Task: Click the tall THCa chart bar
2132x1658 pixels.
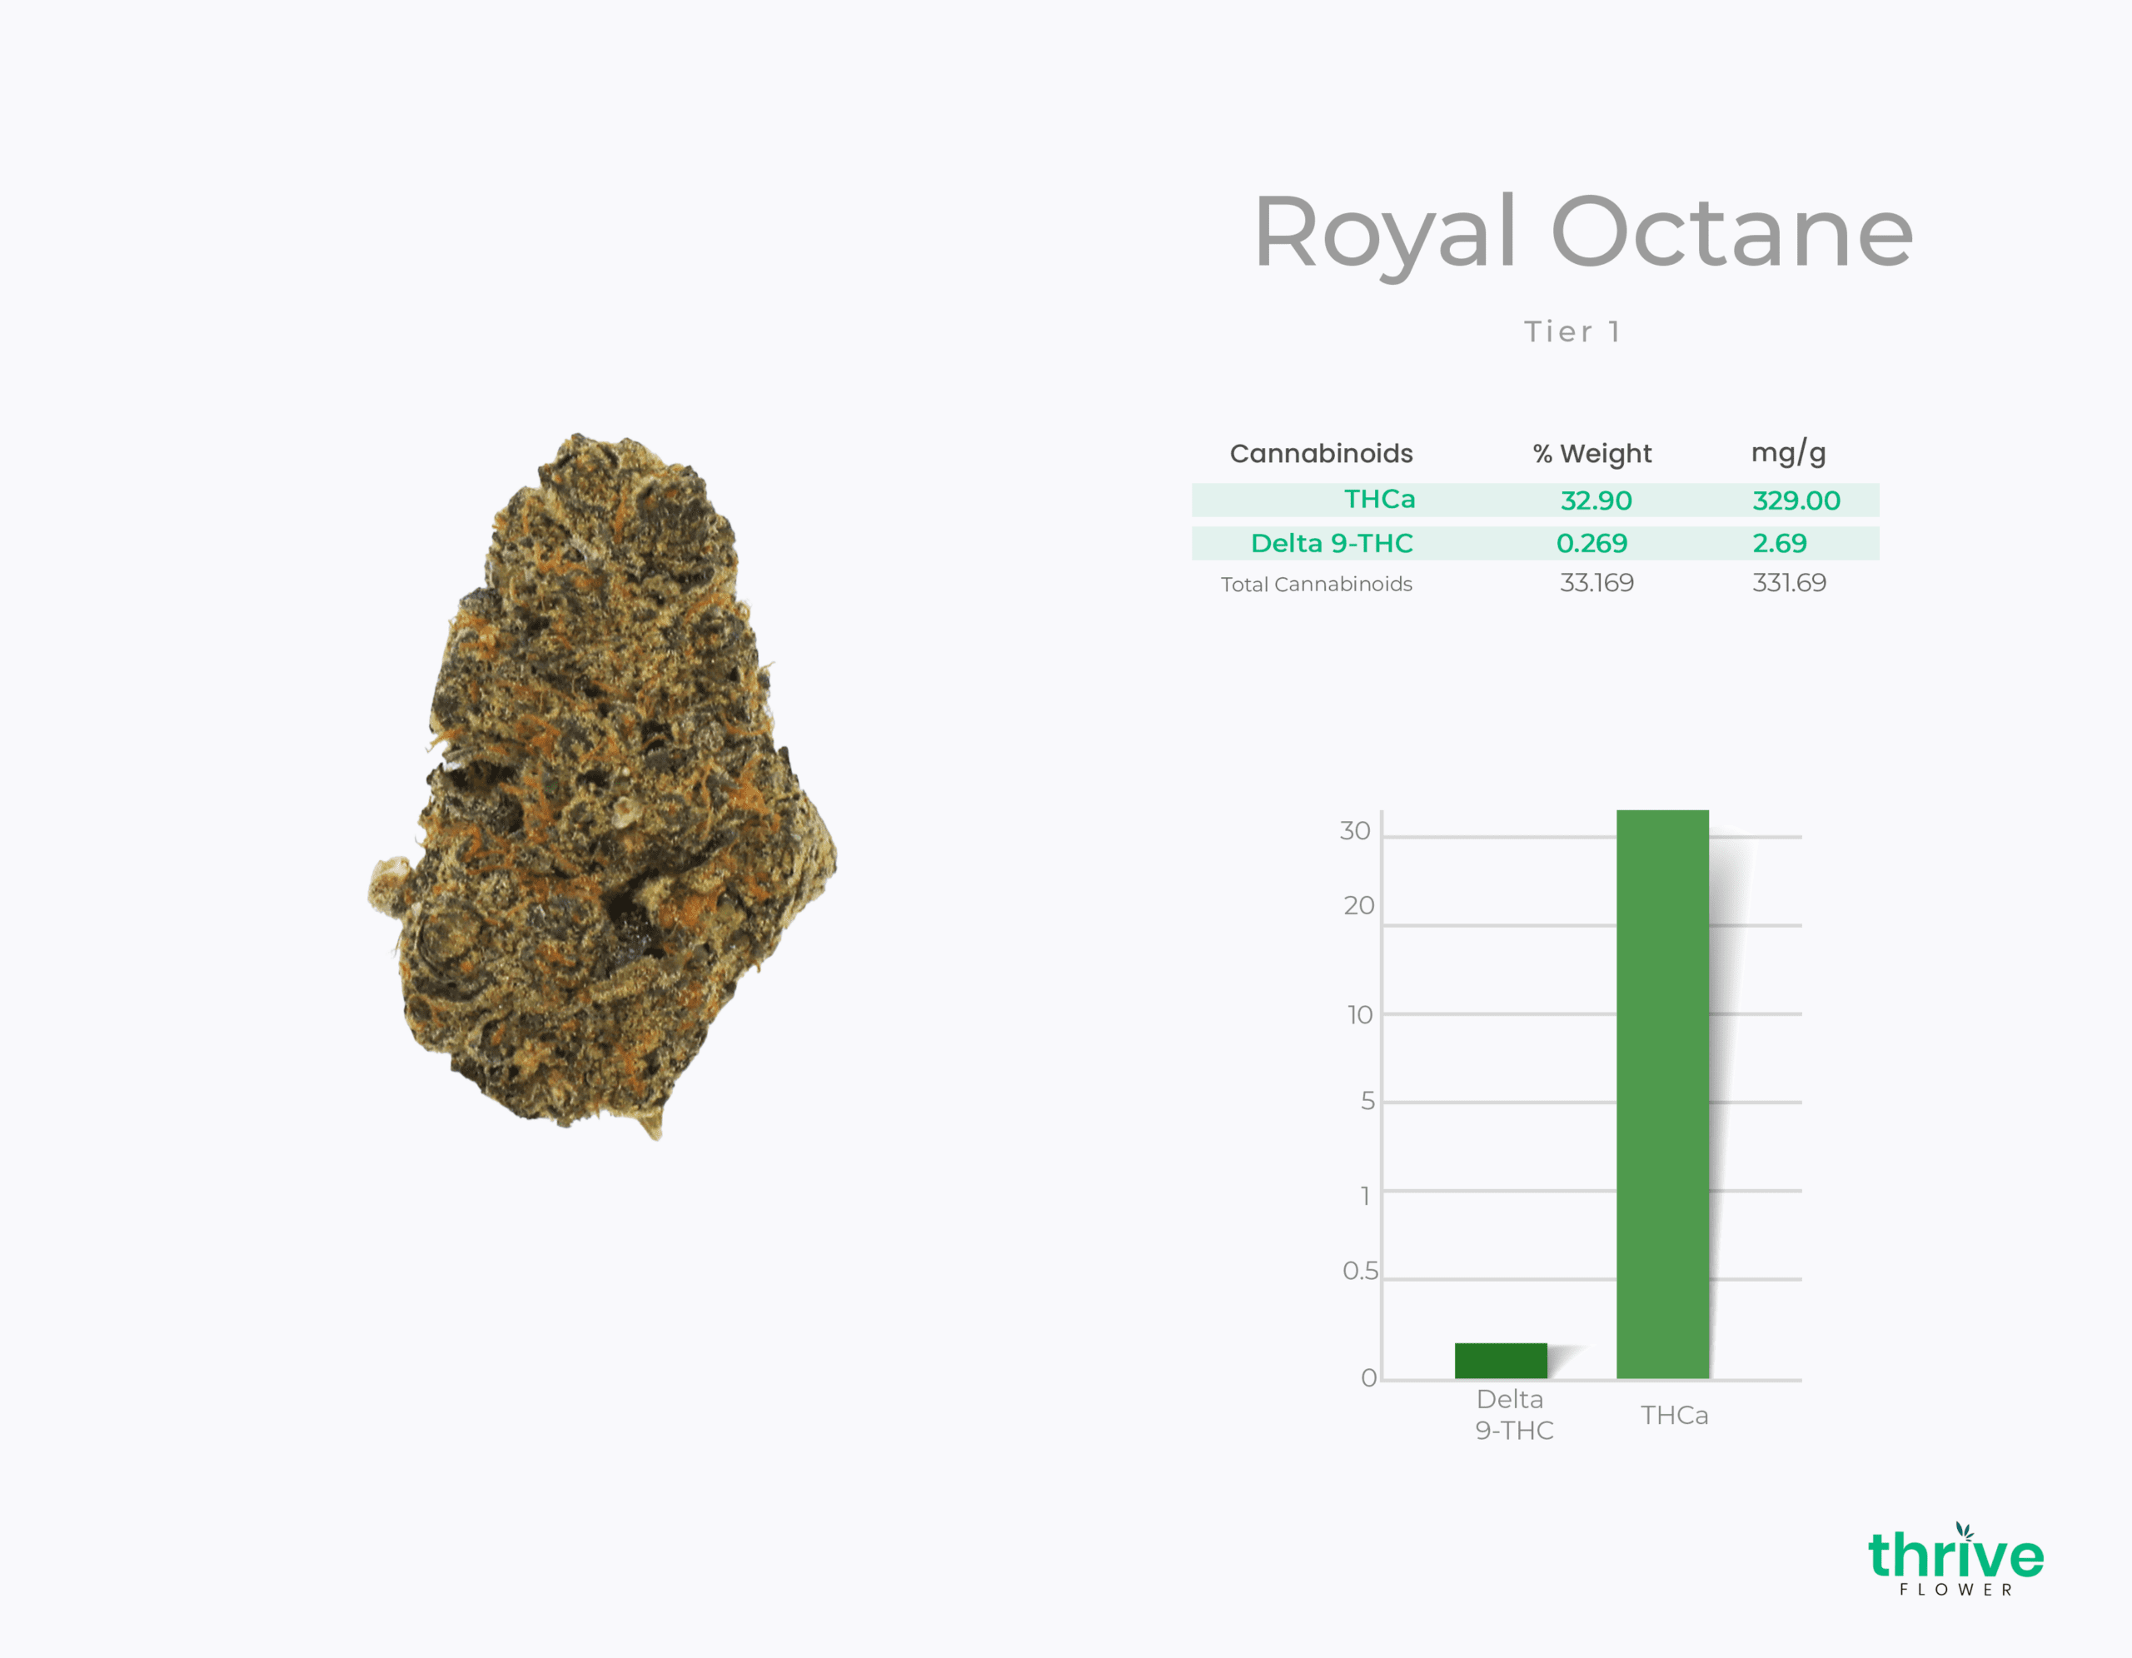Action: [1661, 1093]
